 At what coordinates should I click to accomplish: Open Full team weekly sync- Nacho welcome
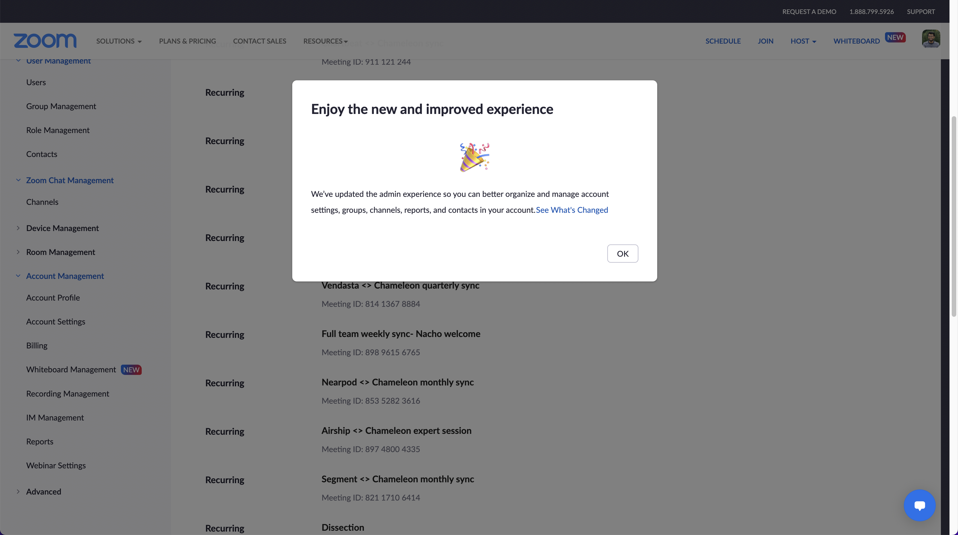401,334
